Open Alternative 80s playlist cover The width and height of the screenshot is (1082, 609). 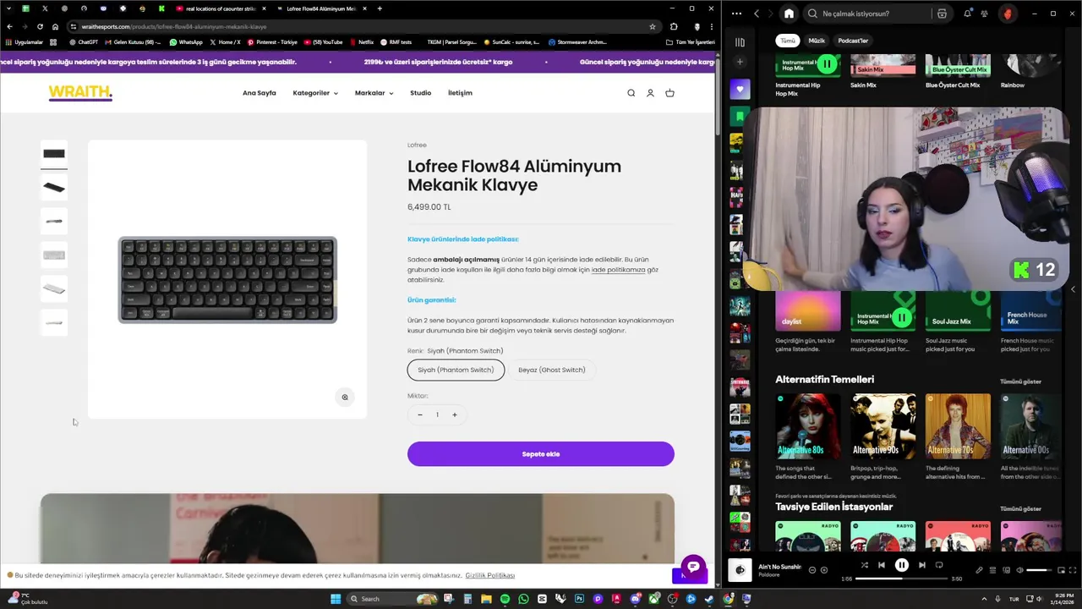tap(808, 426)
